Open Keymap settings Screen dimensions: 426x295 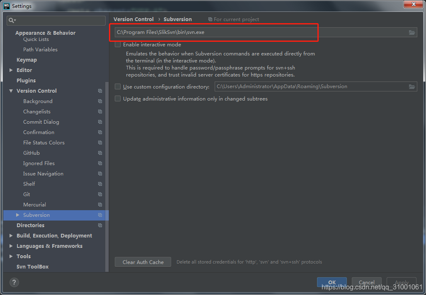click(27, 60)
